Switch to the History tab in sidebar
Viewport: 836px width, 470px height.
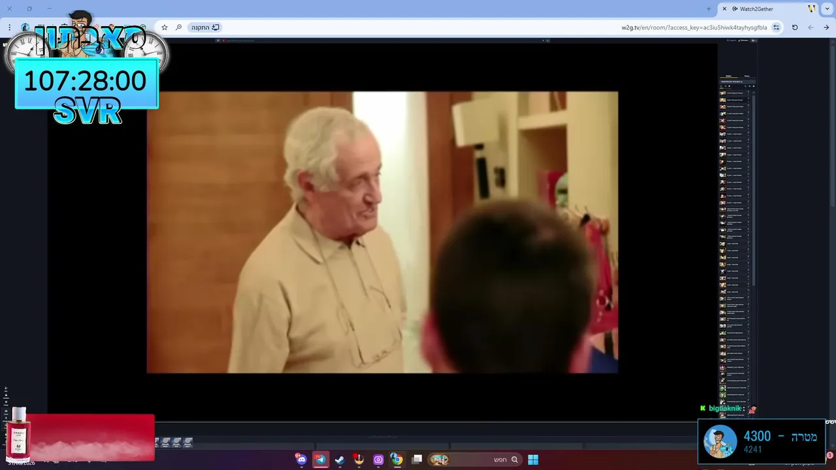[x=747, y=76]
